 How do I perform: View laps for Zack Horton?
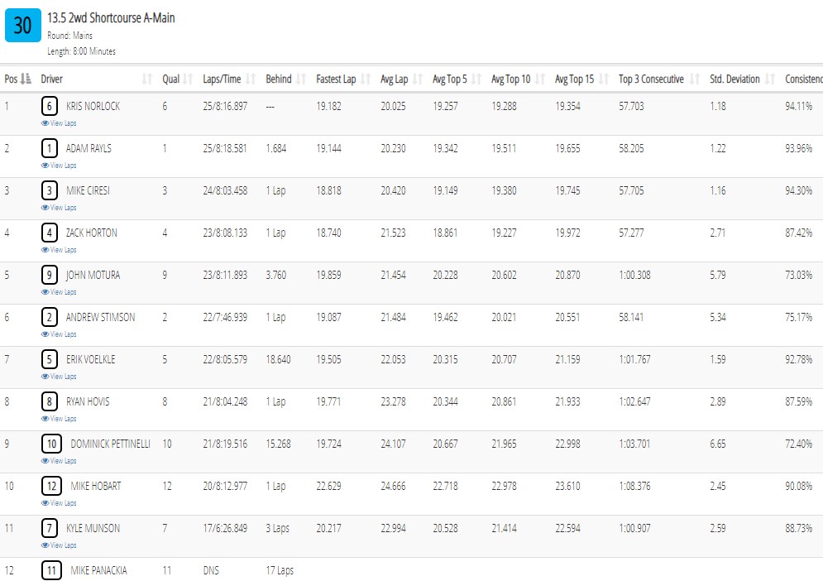tap(59, 250)
